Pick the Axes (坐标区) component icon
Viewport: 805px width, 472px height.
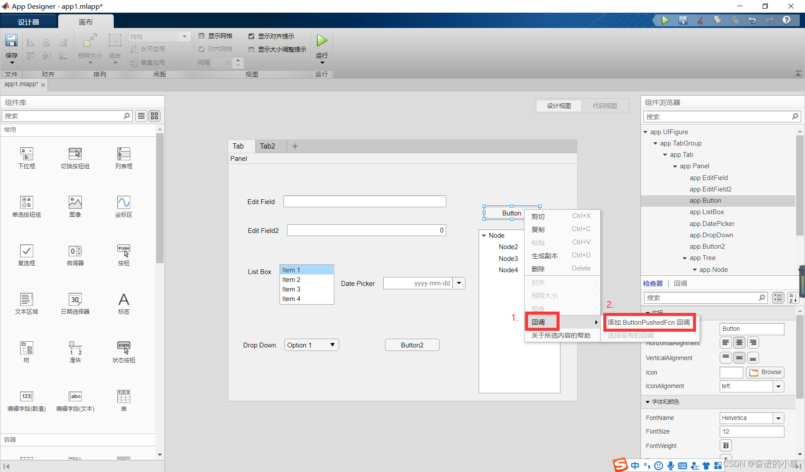(x=124, y=202)
